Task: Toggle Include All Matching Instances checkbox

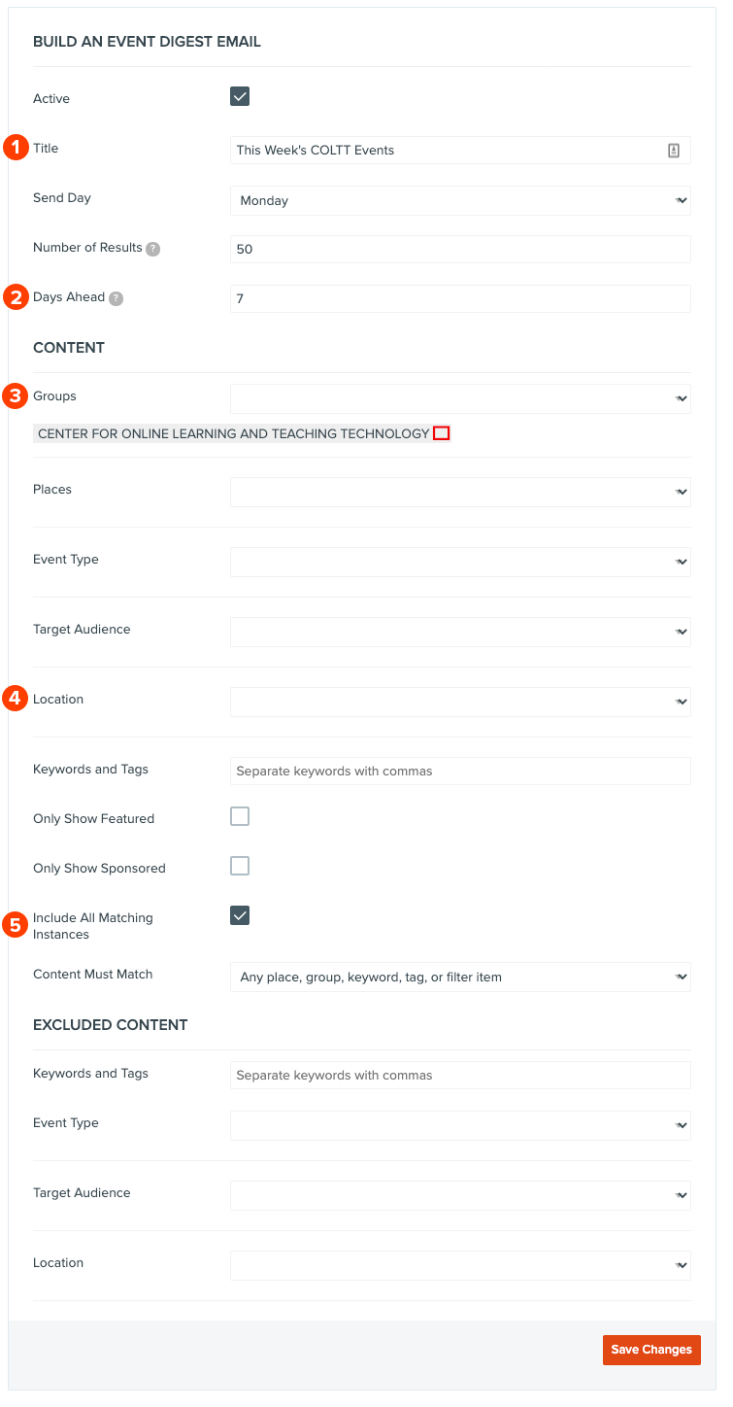Action: (240, 915)
